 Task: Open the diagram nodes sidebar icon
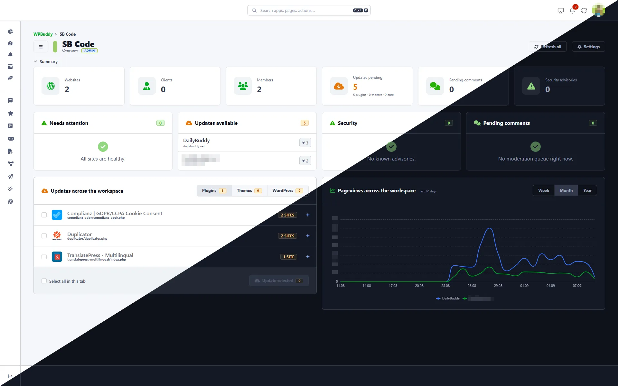click(10, 164)
